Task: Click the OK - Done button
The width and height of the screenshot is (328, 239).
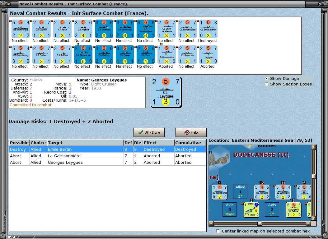Action: pyautogui.click(x=149, y=132)
